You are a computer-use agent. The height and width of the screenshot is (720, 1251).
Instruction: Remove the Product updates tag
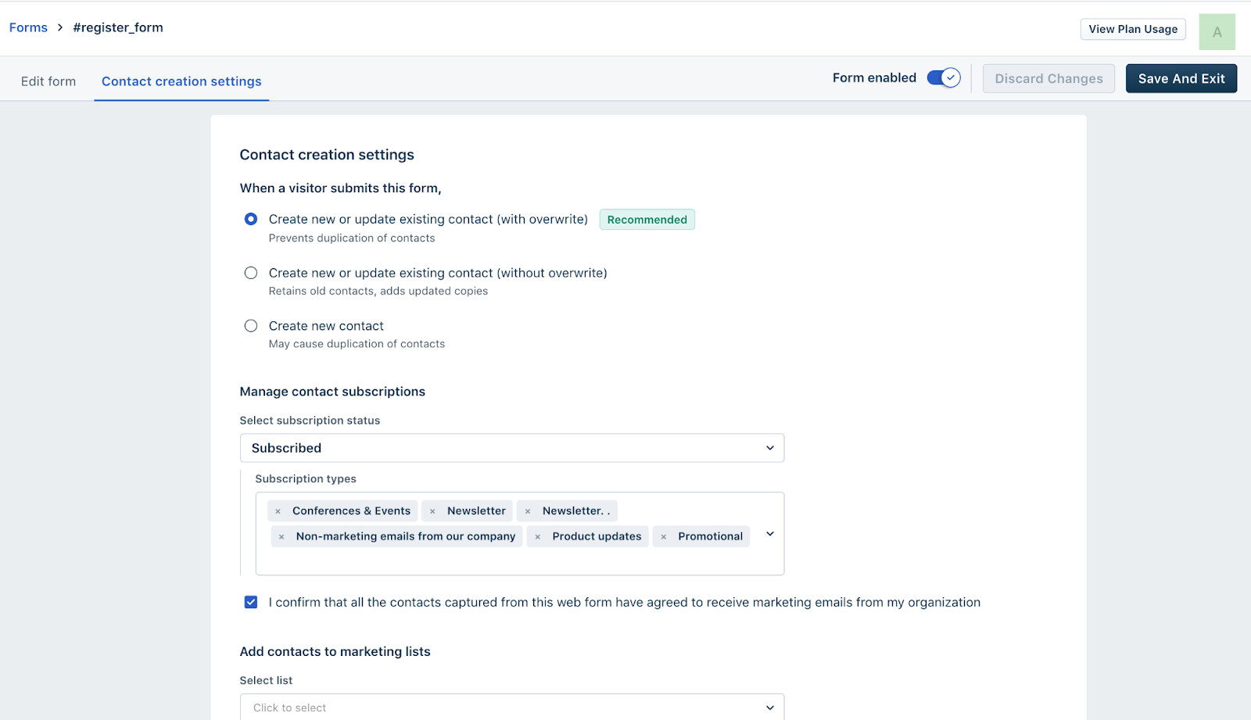click(x=538, y=537)
